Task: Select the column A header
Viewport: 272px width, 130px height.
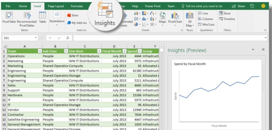Action: 25,46
